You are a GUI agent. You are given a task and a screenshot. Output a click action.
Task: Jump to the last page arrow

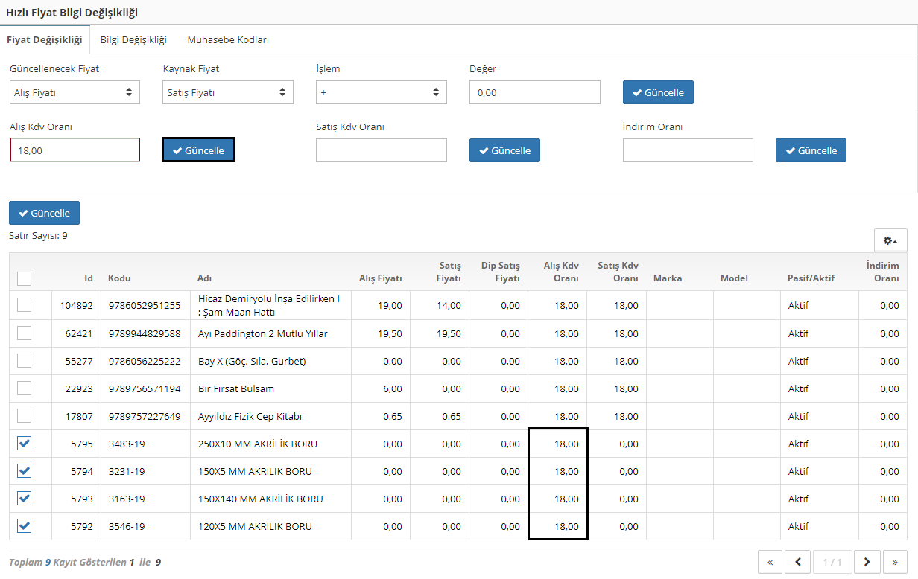pos(894,562)
